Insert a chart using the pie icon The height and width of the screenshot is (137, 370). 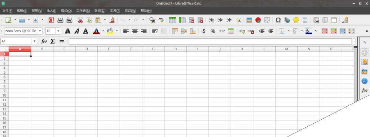tap(258, 20)
